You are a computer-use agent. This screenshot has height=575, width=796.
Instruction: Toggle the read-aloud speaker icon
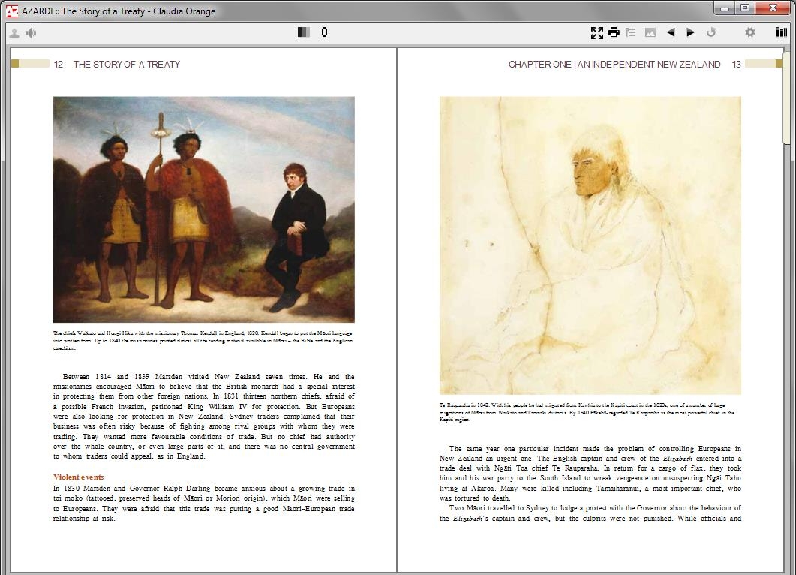point(31,33)
